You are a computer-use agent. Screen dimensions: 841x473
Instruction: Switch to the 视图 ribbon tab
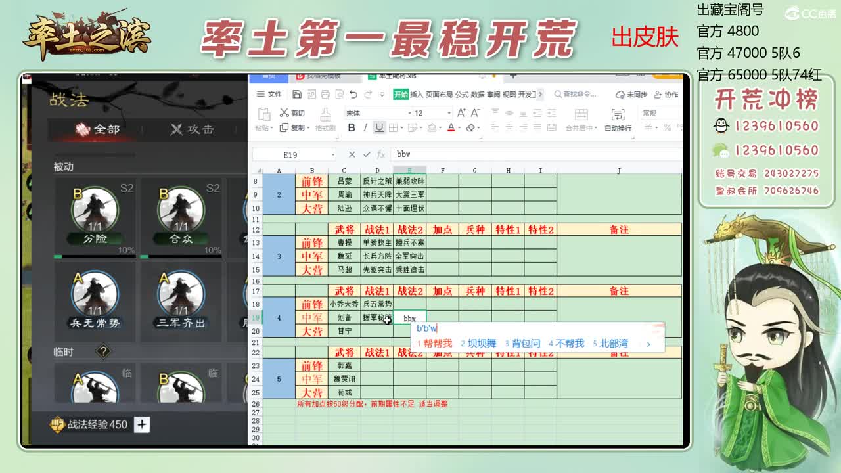pyautogui.click(x=509, y=95)
